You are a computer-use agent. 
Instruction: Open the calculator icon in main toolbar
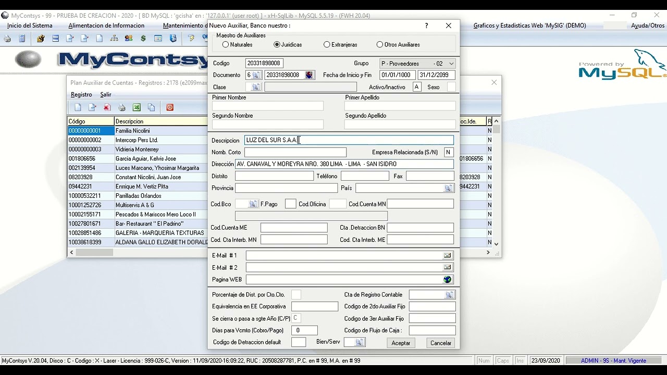click(x=22, y=39)
